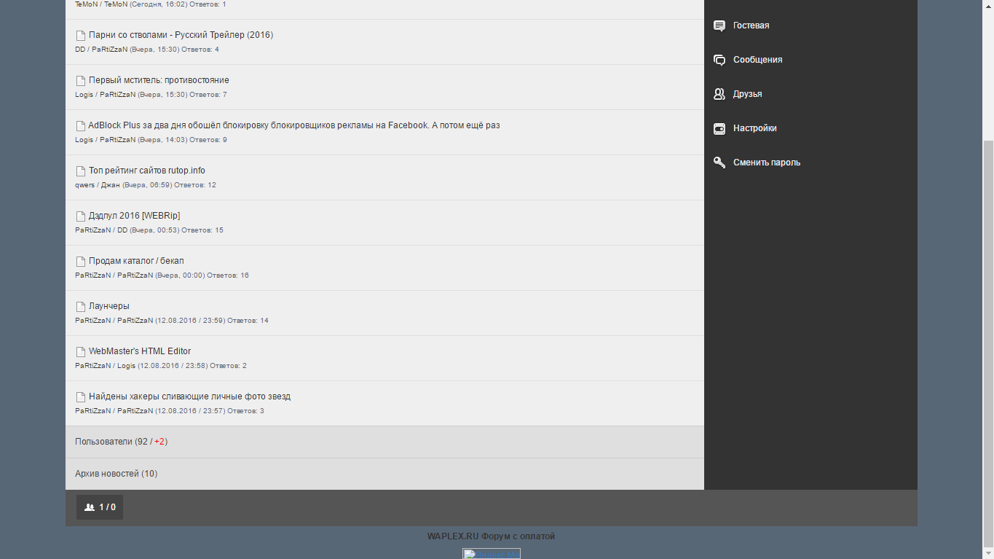Viewport: 994px width, 559px height.
Task: Open topic WebMaster's HTML Editor
Action: coord(140,351)
